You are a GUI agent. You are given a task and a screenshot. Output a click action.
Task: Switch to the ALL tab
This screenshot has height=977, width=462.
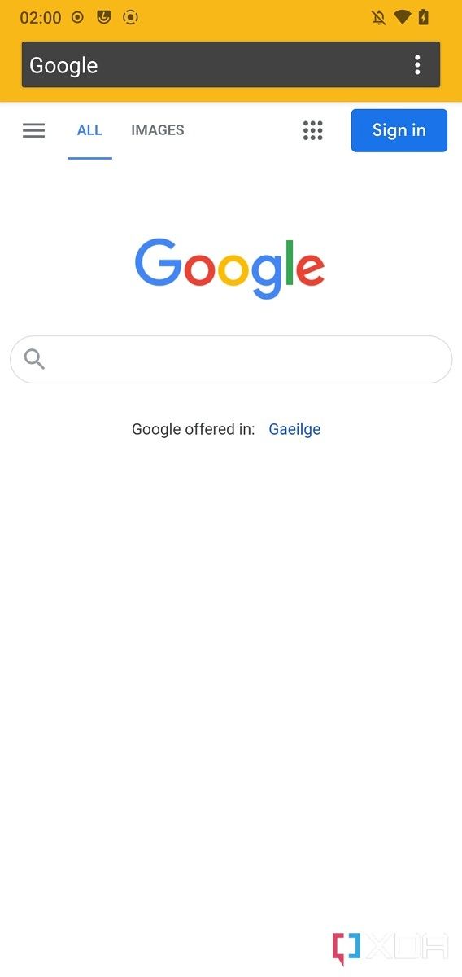89,130
